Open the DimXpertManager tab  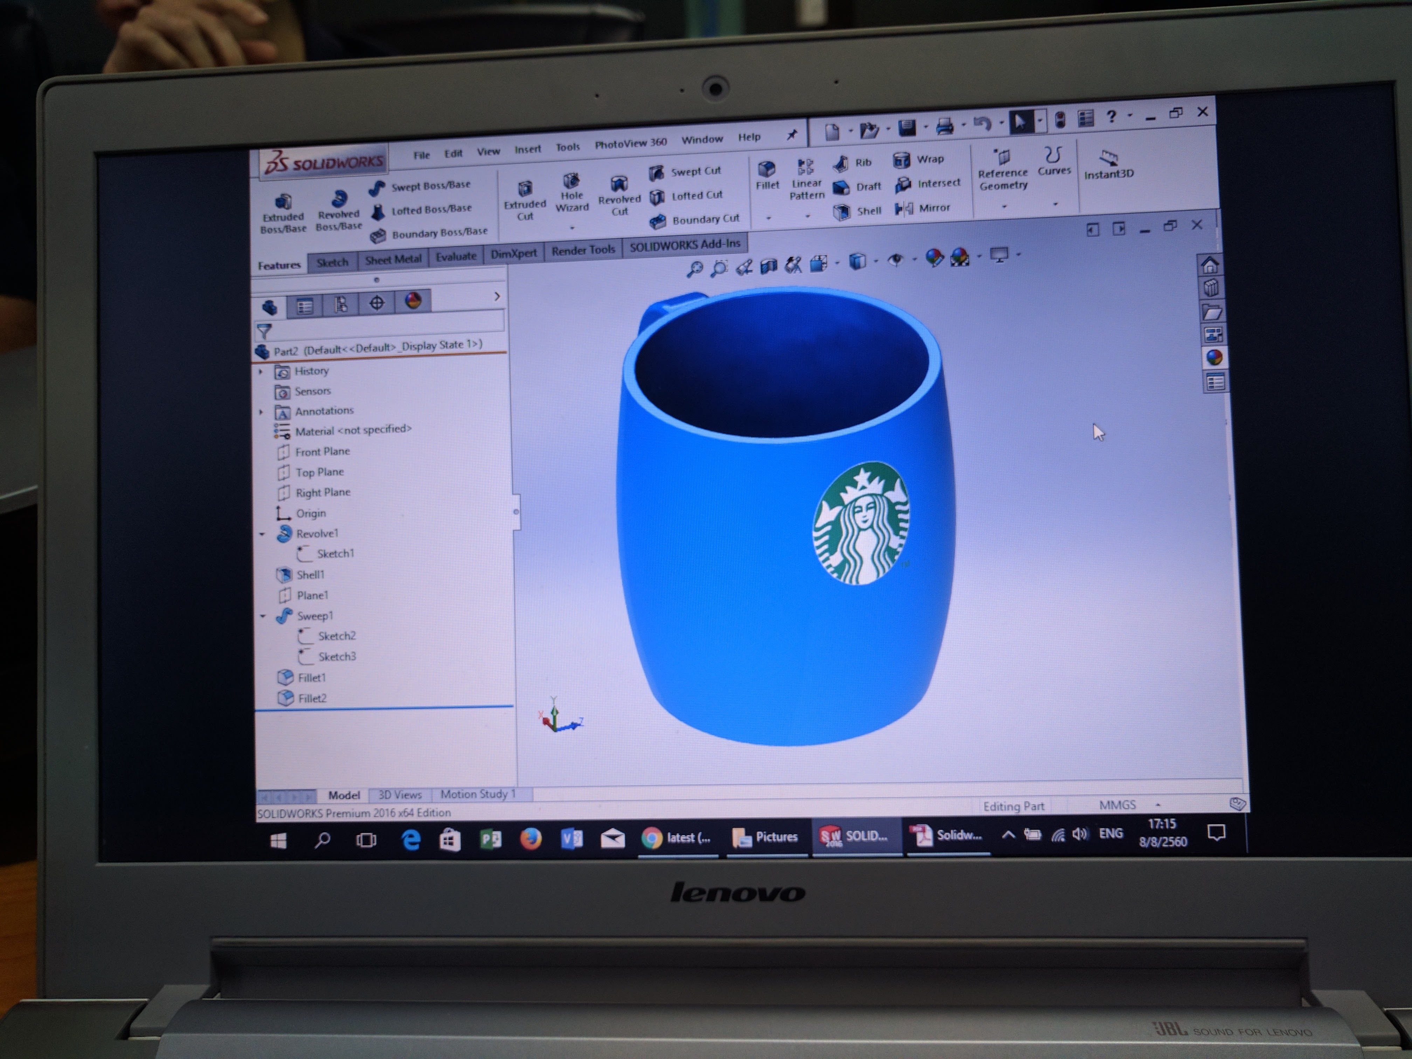376,303
